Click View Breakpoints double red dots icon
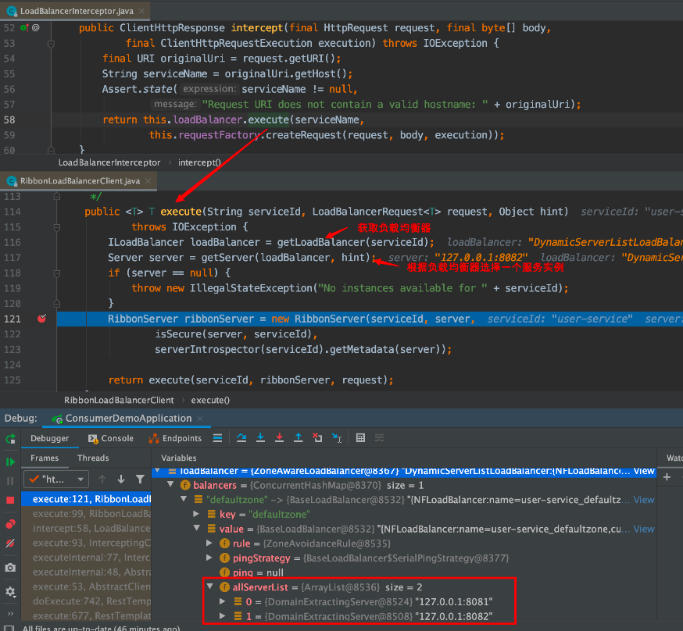This screenshot has width=683, height=631. (10, 524)
